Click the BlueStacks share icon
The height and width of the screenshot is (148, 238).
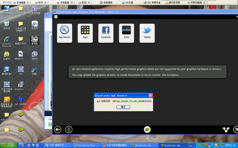[226, 130]
